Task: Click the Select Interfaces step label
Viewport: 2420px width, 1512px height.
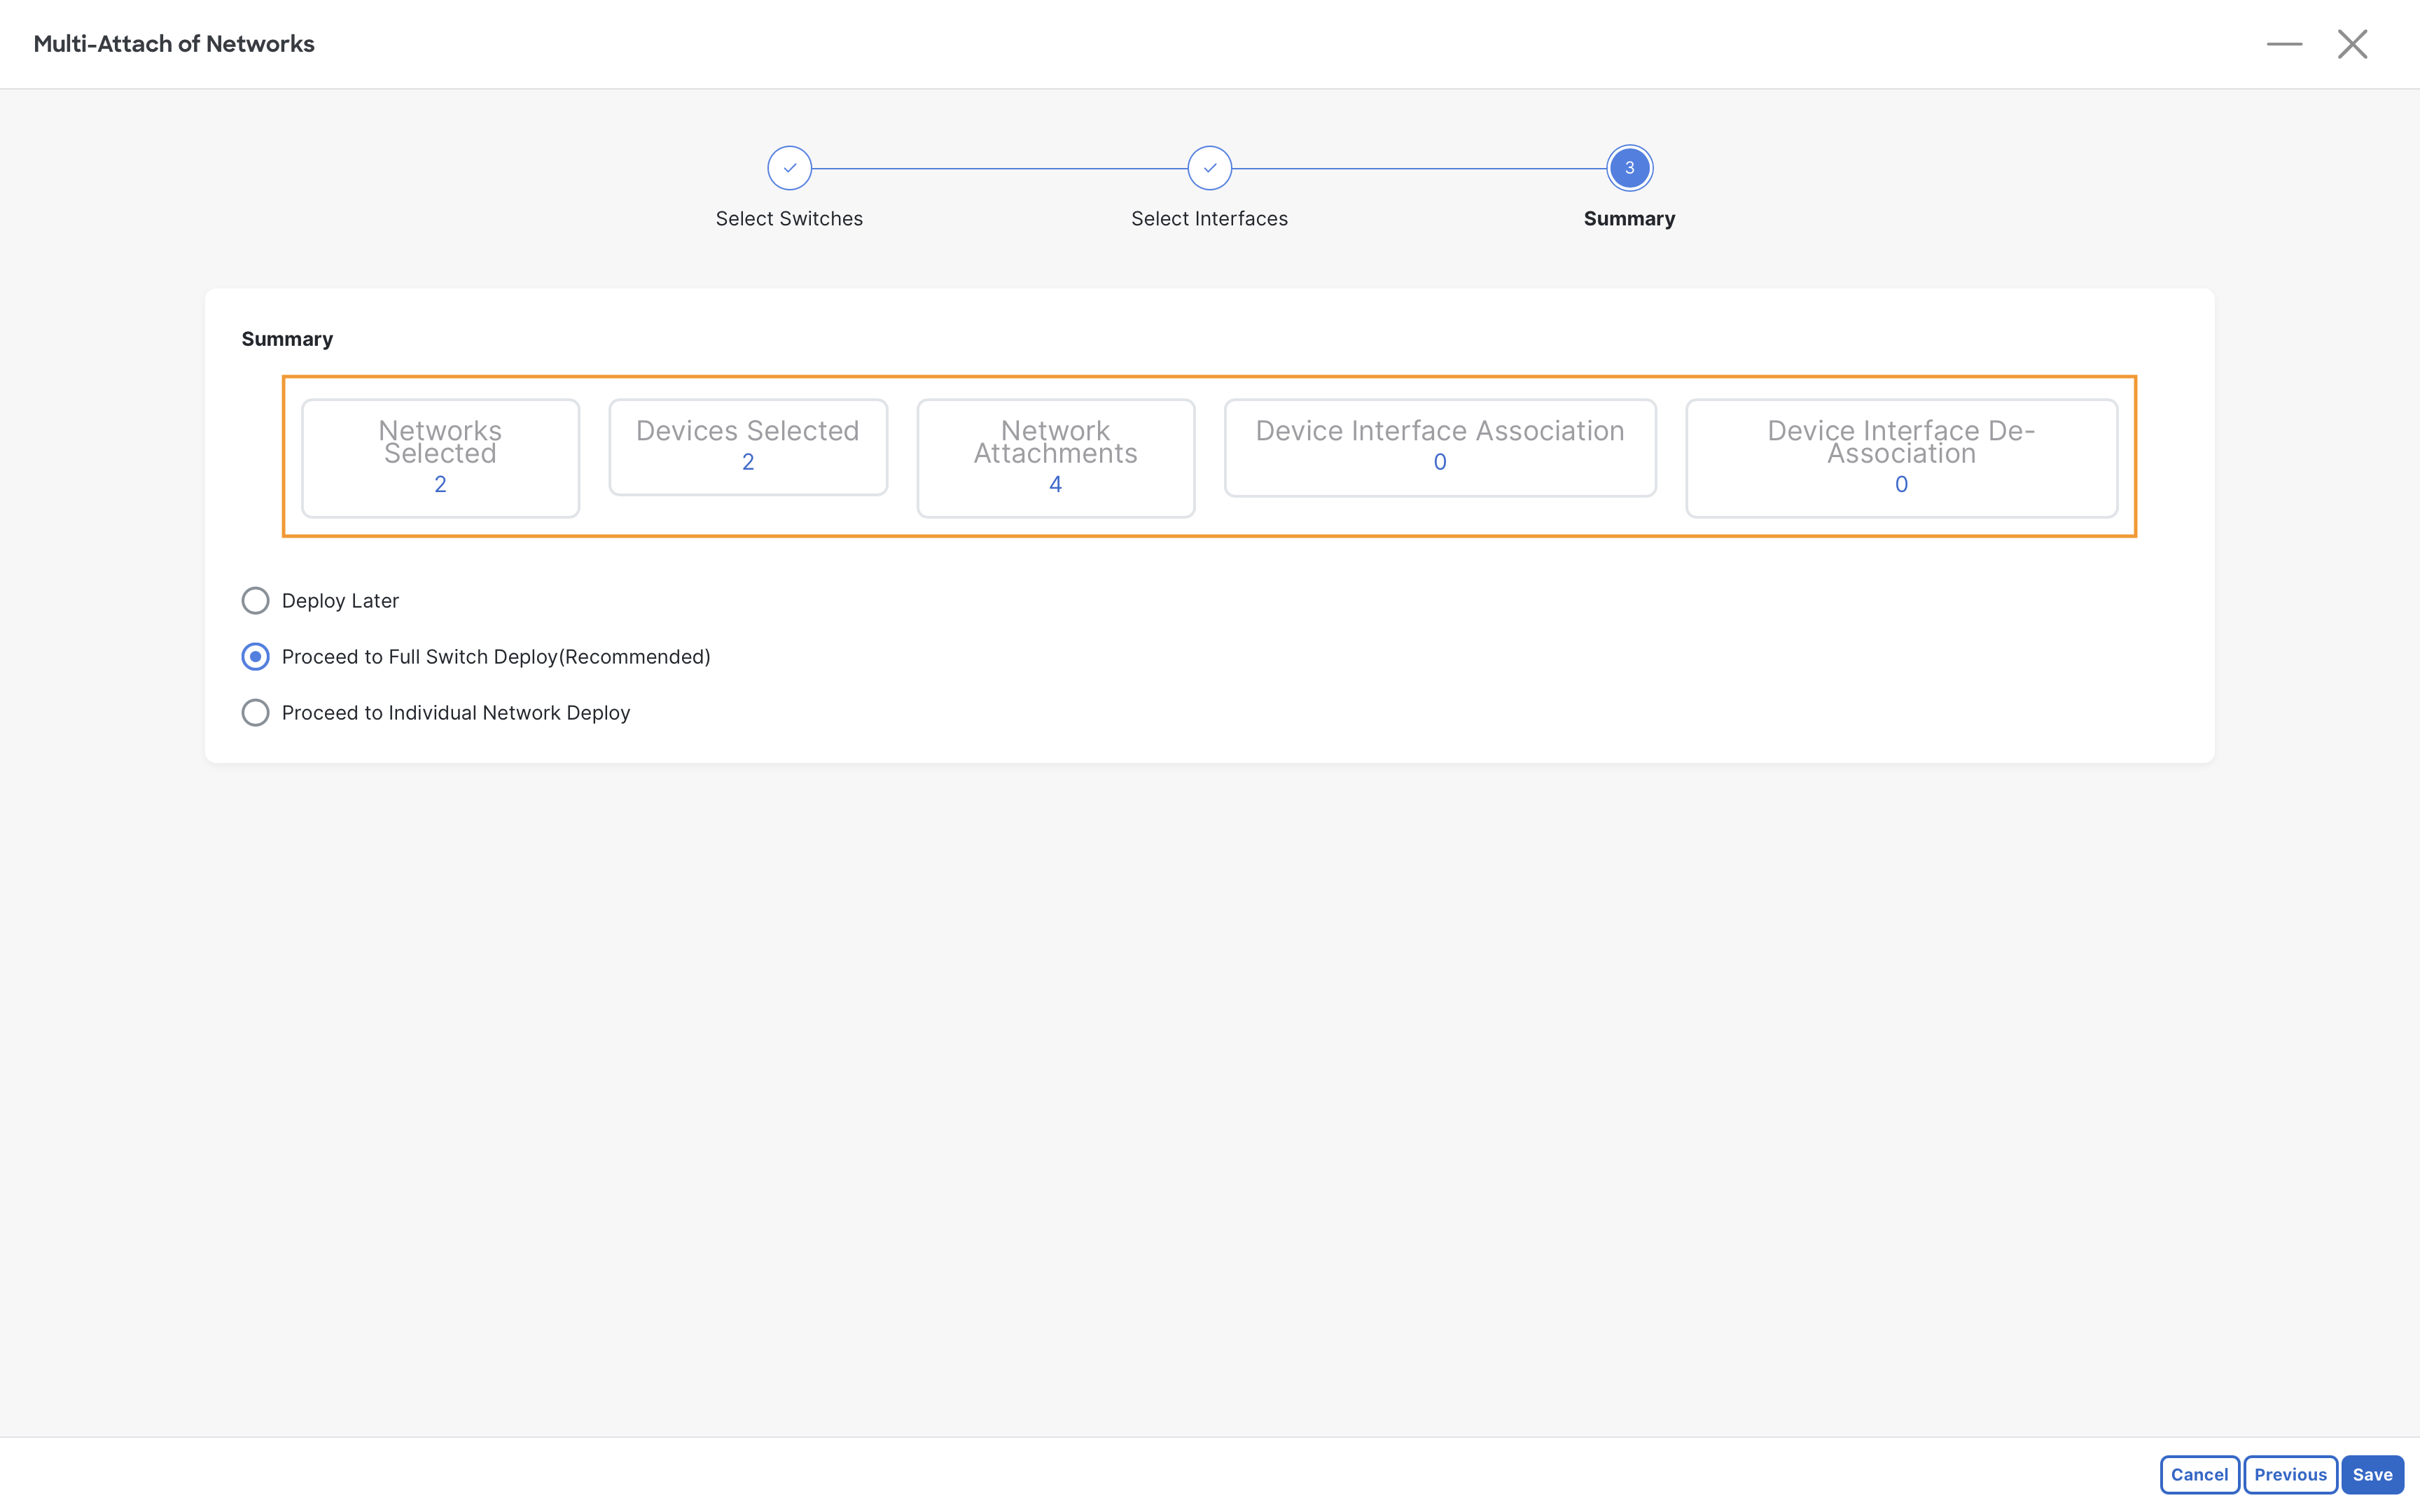Action: pyautogui.click(x=1209, y=218)
